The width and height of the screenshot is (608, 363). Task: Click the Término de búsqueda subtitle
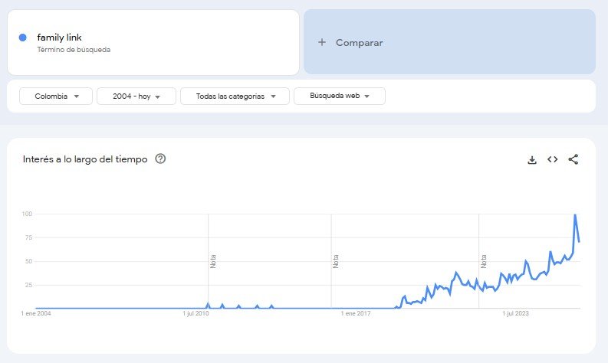[x=74, y=50]
